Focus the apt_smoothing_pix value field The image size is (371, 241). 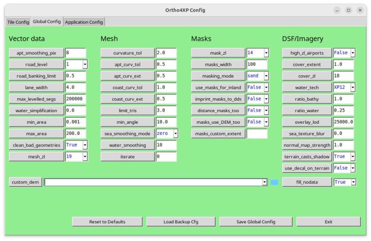pyautogui.click(x=76, y=53)
